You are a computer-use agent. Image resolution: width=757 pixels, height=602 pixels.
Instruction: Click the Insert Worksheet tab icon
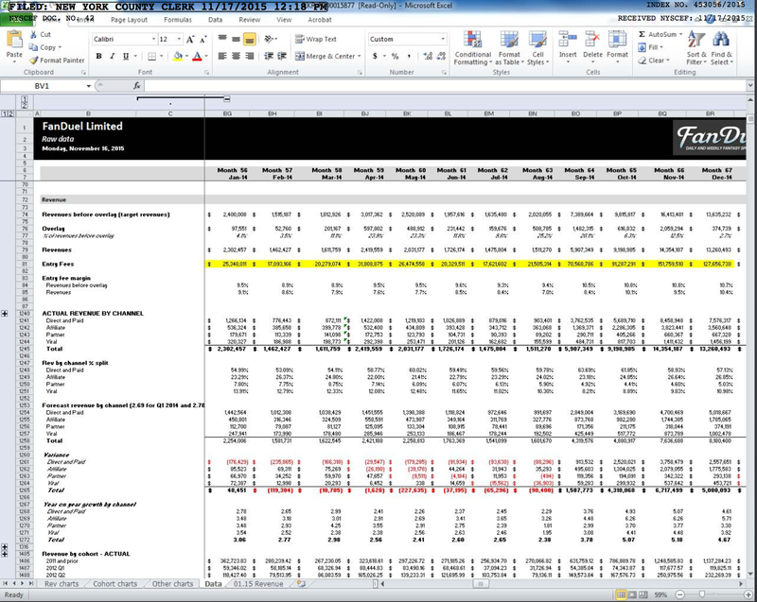301,584
